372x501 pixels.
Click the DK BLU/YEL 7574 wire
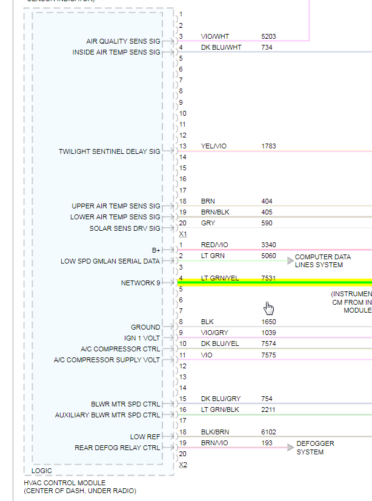(275, 348)
